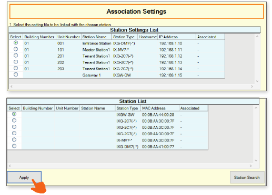Click Building Number header in Station List
This screenshot has height=195, width=272.
(x=38, y=108)
